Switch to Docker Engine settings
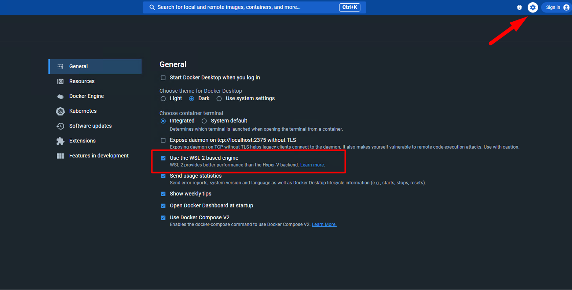Image resolution: width=572 pixels, height=290 pixels. [95, 96]
